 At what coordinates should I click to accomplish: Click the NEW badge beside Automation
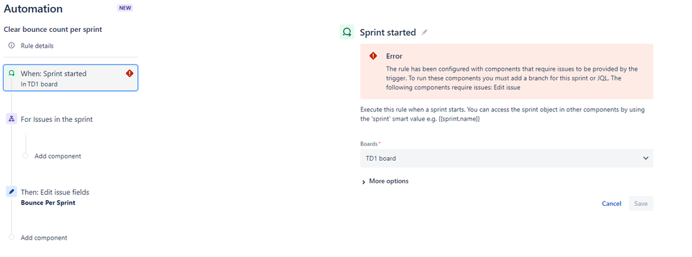pyautogui.click(x=125, y=8)
